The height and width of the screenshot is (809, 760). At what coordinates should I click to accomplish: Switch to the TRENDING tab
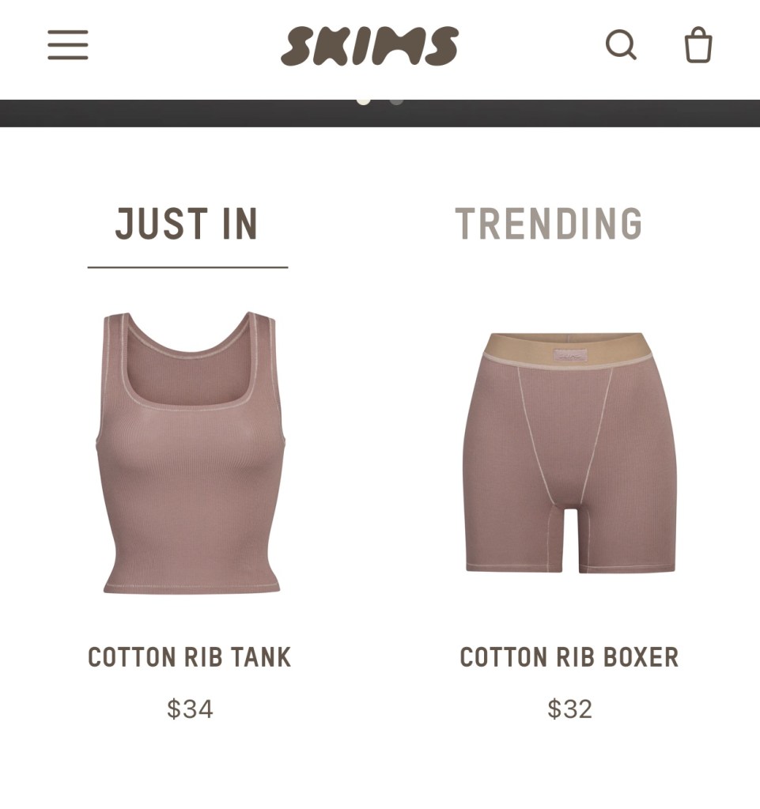549,224
